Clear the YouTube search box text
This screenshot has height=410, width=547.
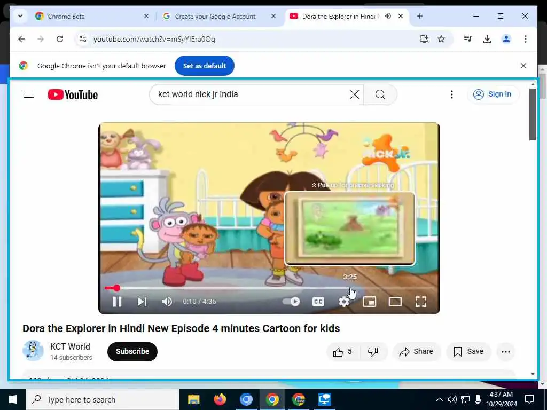tap(355, 94)
